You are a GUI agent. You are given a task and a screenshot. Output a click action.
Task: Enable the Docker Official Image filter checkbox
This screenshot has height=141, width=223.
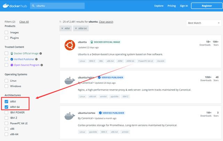click(x=6, y=53)
